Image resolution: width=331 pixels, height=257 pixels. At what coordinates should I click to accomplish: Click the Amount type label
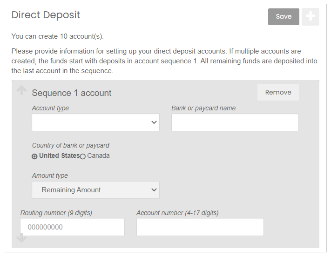pyautogui.click(x=50, y=176)
